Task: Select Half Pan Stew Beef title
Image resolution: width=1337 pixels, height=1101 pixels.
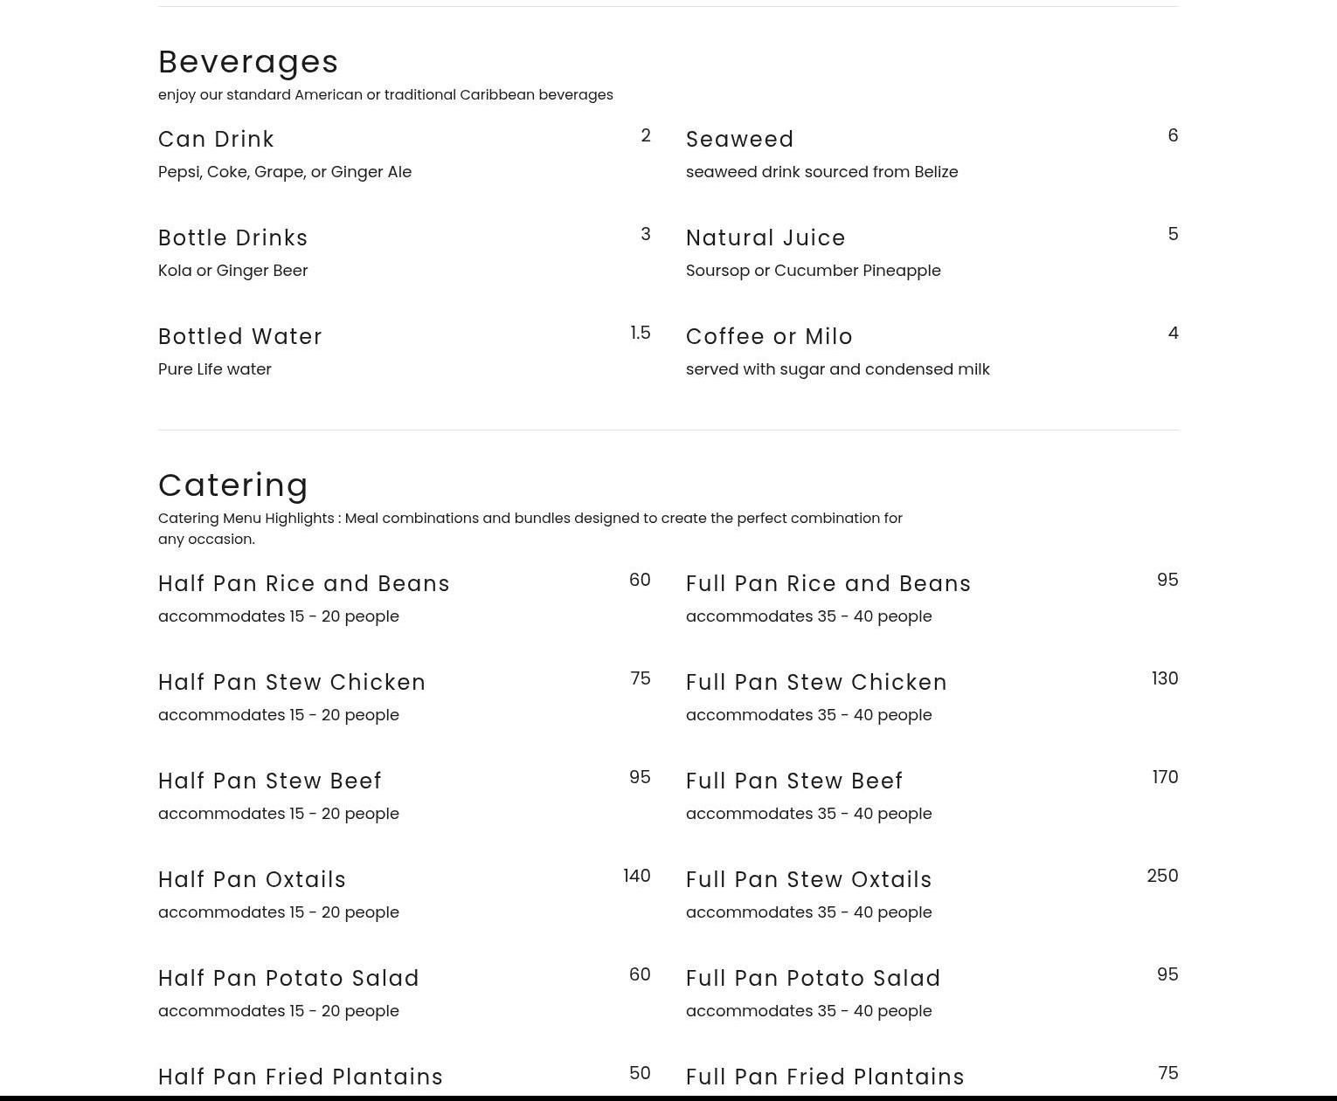Action: 270,781
